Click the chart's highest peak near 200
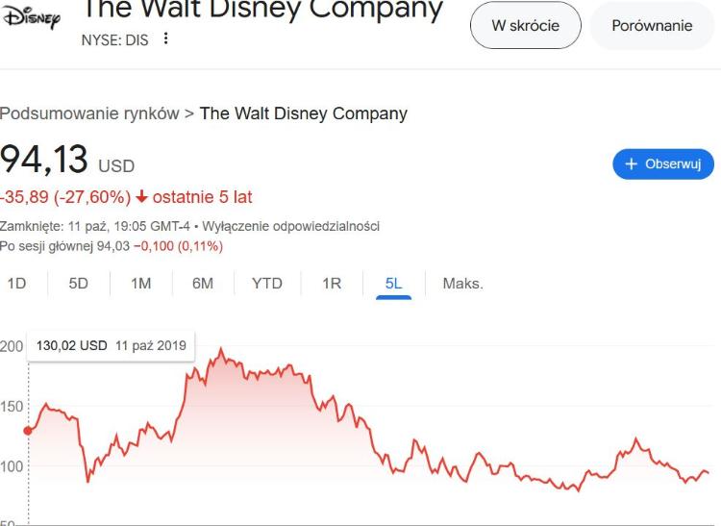This screenshot has height=526, width=721. pos(221,349)
